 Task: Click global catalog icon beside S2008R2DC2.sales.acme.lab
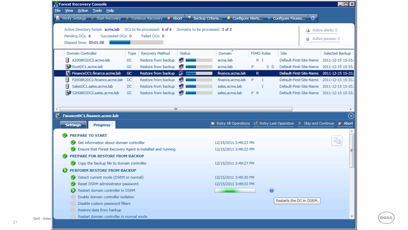coord(68,93)
